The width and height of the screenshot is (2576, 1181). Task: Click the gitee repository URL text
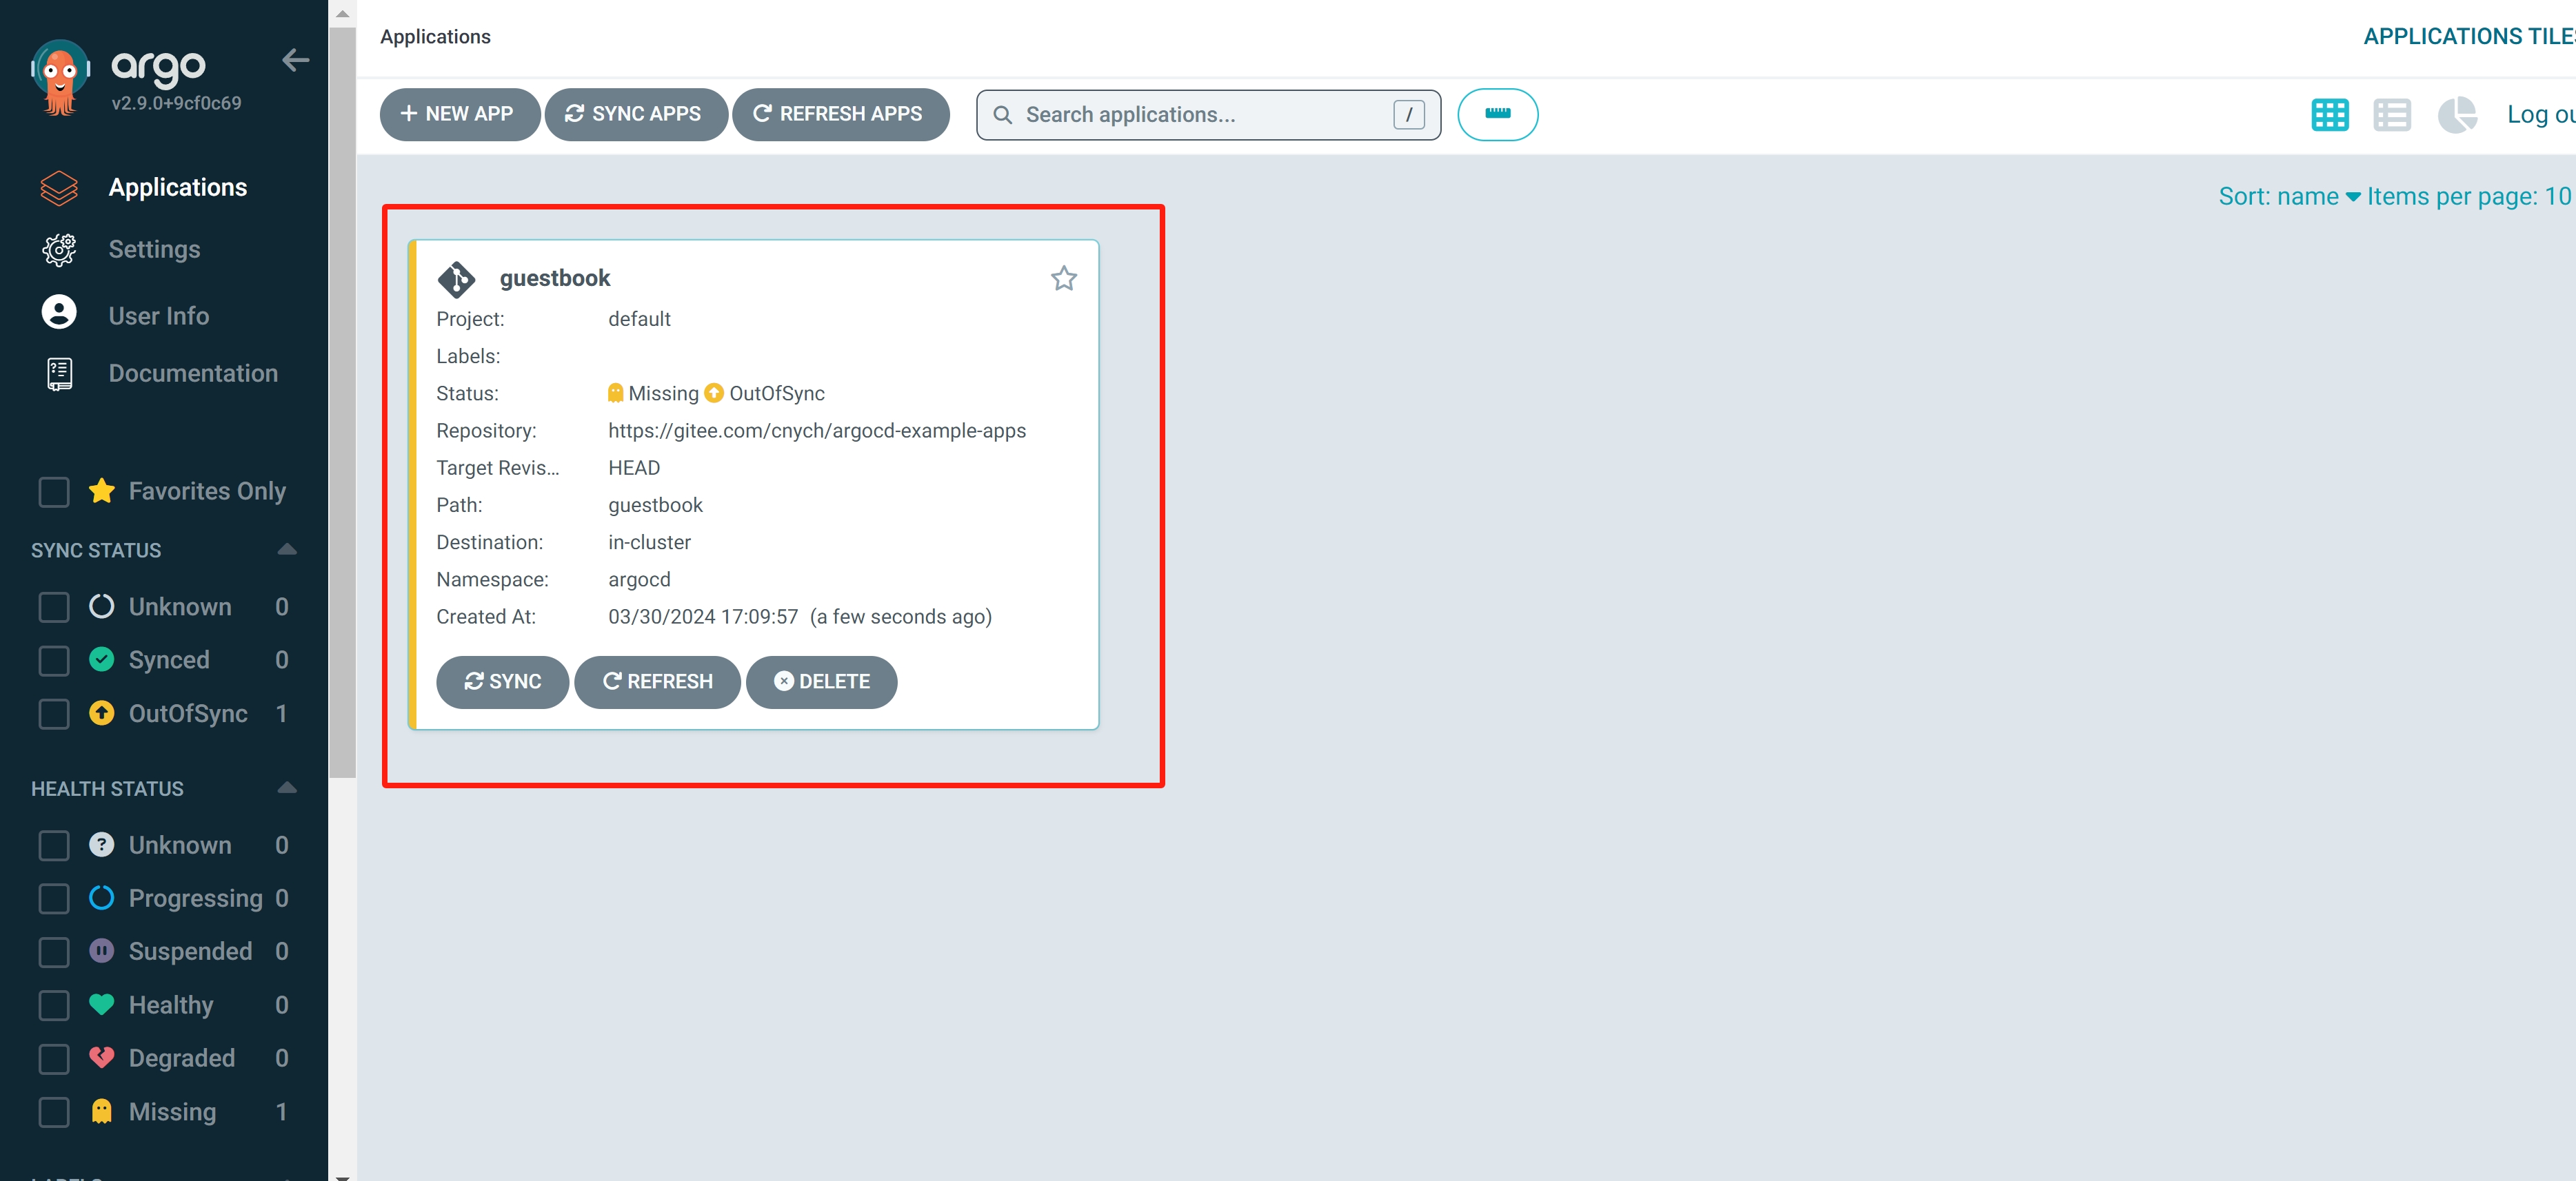817,431
